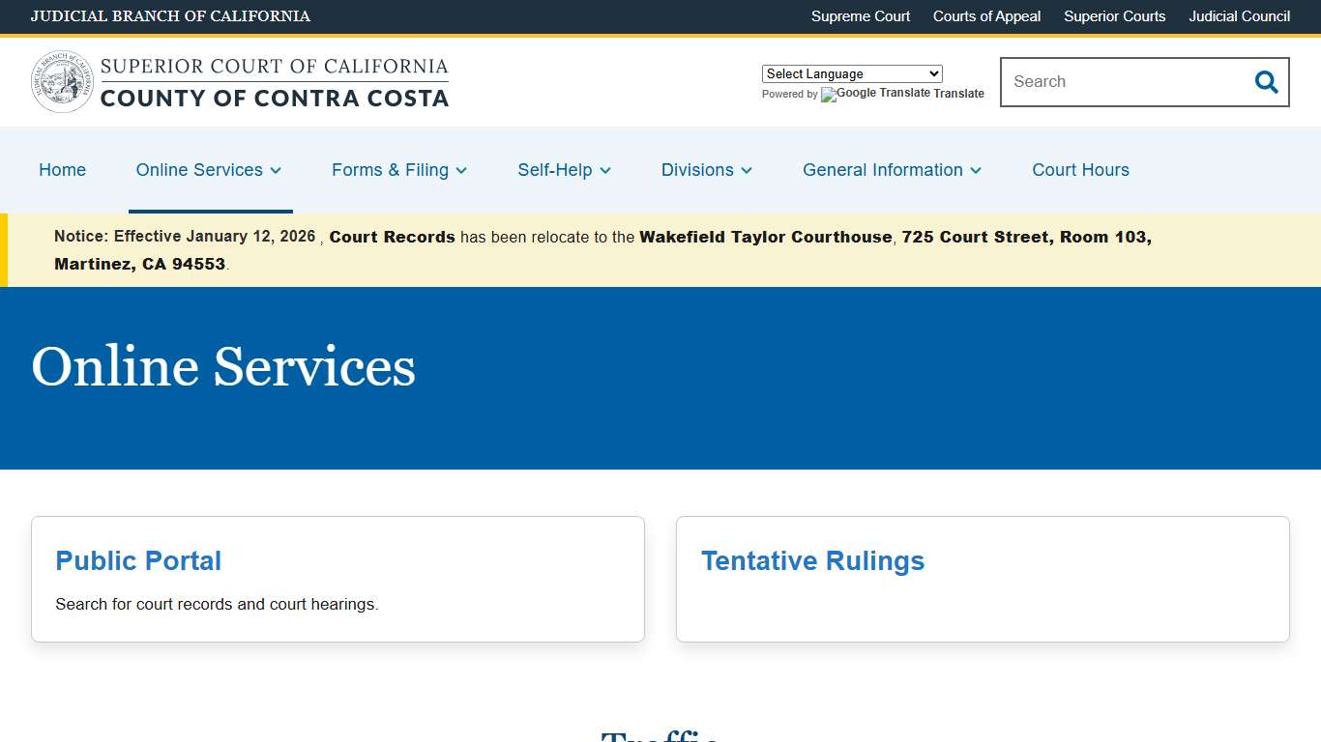Open the Supreme Court link in top bar

pyautogui.click(x=860, y=16)
